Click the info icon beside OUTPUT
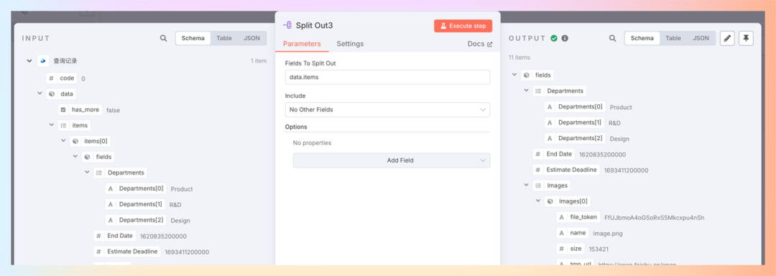Viewport: 776px width, 276px height. pos(565,38)
